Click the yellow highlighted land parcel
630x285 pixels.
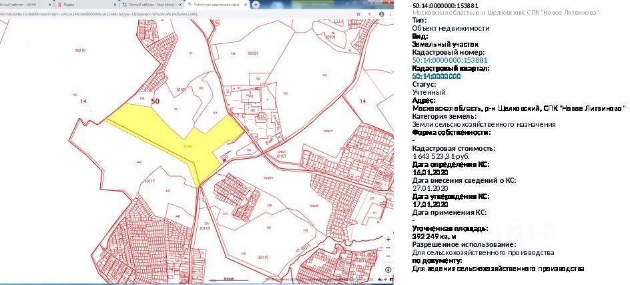click(x=174, y=137)
